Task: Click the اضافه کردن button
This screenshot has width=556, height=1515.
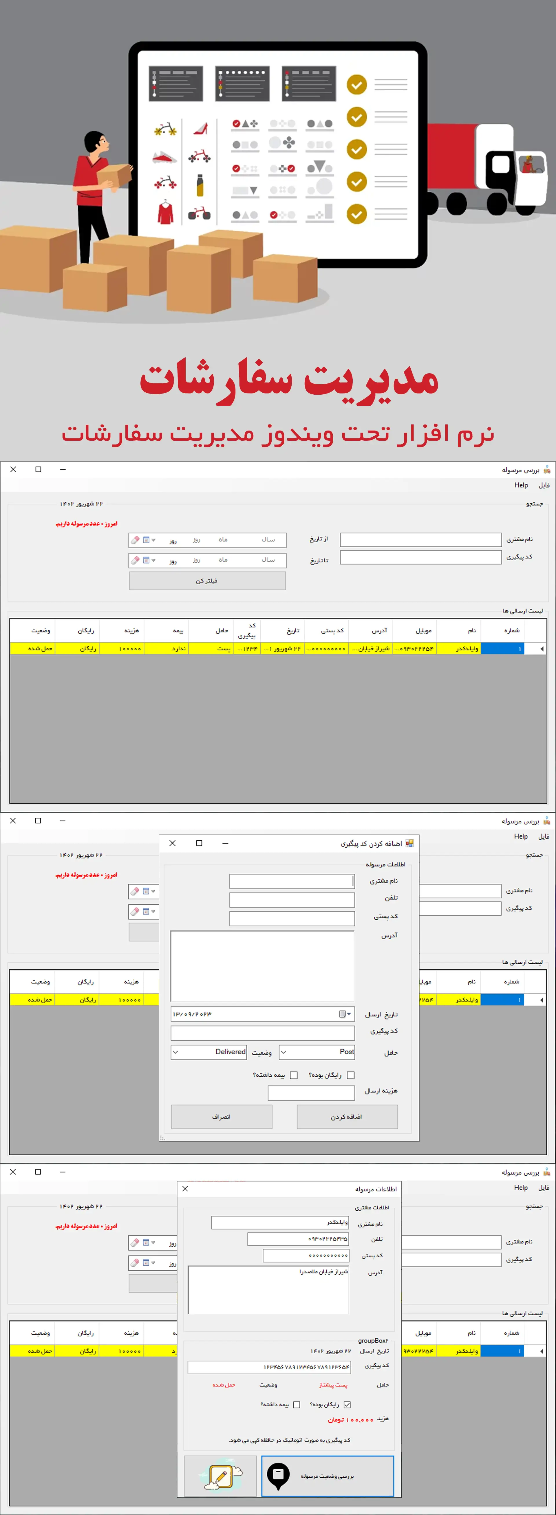Action: (x=347, y=1116)
